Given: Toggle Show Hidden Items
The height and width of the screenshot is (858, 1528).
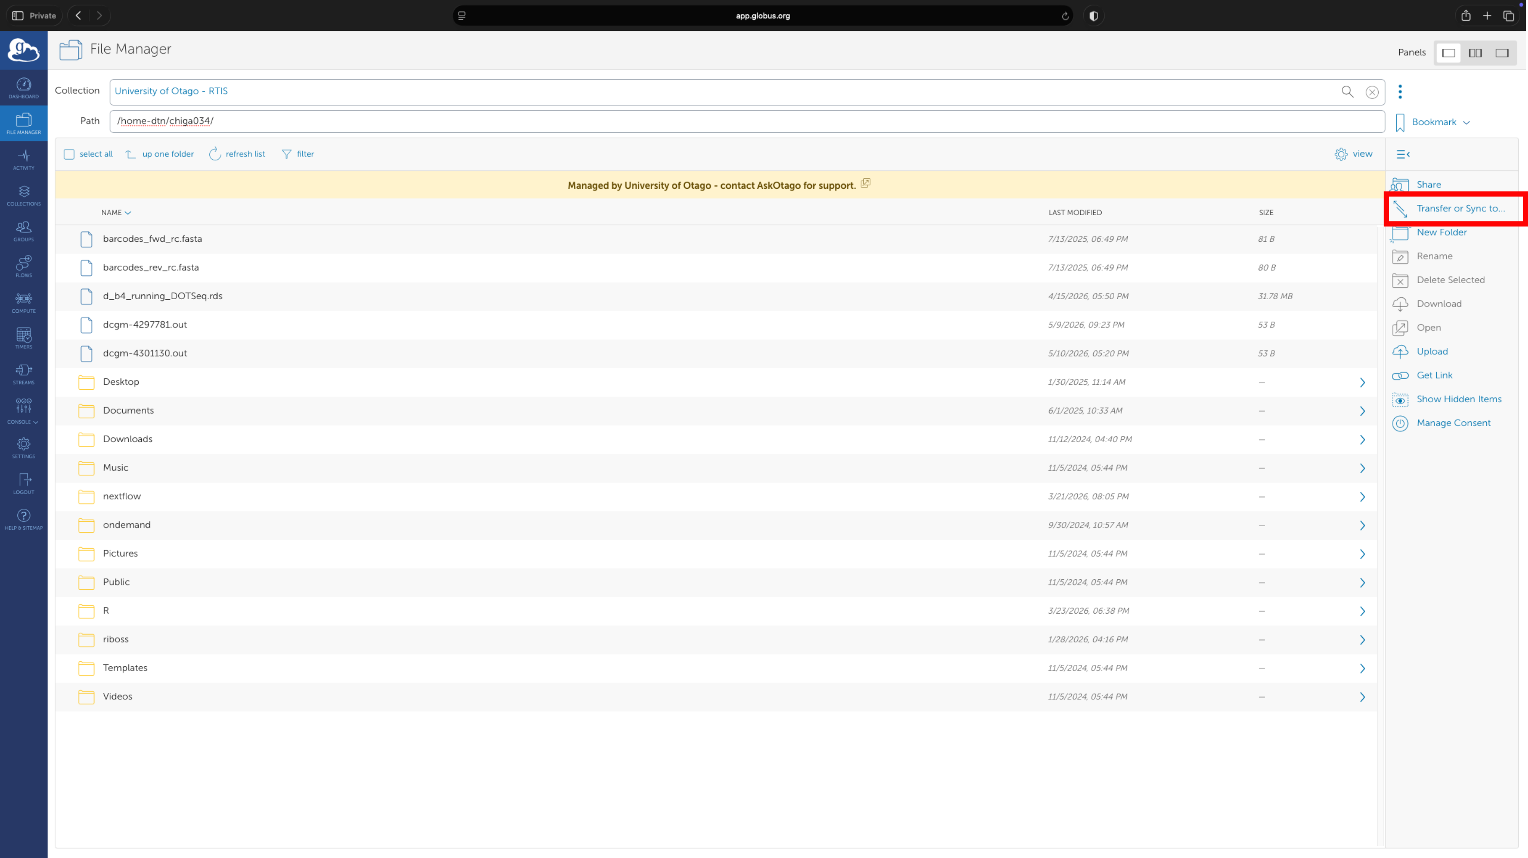Looking at the screenshot, I should (x=1458, y=399).
